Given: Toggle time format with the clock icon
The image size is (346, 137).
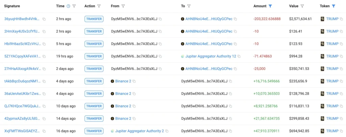Looking at the screenshot, I should click(x=68, y=6).
